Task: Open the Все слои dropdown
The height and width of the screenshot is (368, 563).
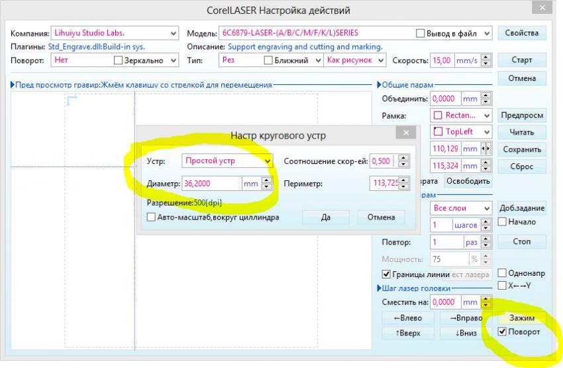Action: click(x=487, y=208)
